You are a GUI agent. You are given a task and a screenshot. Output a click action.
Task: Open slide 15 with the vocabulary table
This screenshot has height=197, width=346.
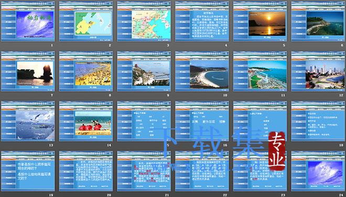[x=144, y=121]
